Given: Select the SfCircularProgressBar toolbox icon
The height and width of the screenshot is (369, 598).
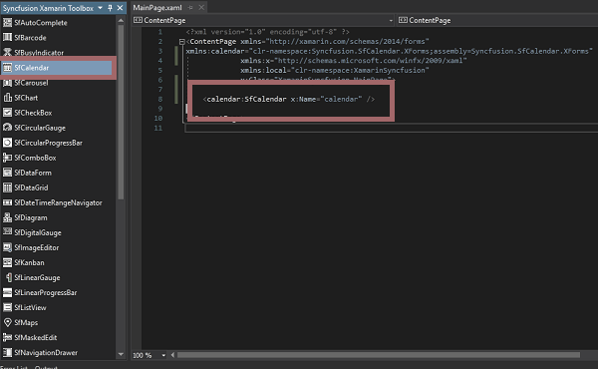Looking at the screenshot, I should 7,143.
